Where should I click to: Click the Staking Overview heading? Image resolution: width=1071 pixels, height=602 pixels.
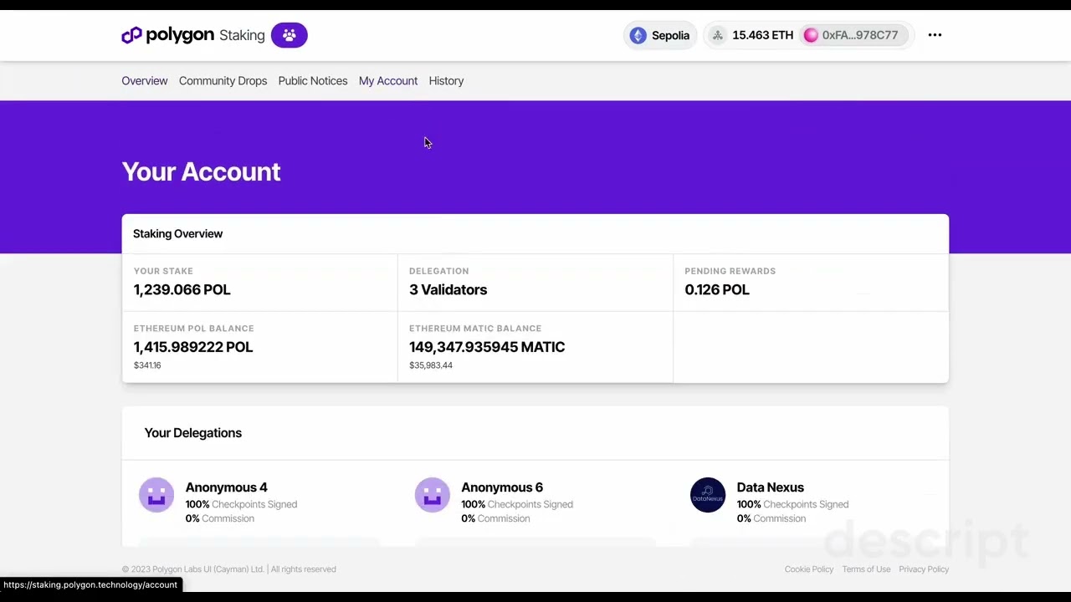178,234
